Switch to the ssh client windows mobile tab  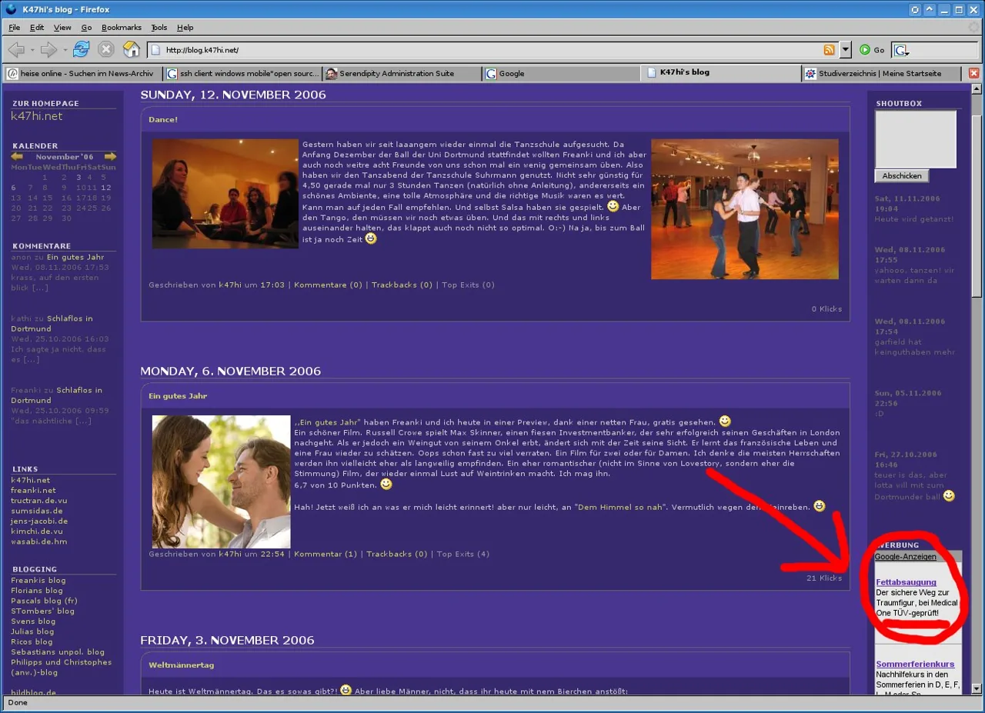[x=241, y=74]
